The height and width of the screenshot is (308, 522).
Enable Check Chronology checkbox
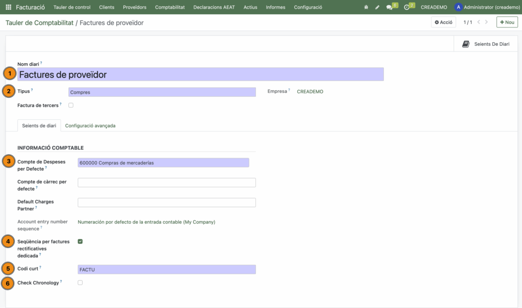tap(80, 283)
